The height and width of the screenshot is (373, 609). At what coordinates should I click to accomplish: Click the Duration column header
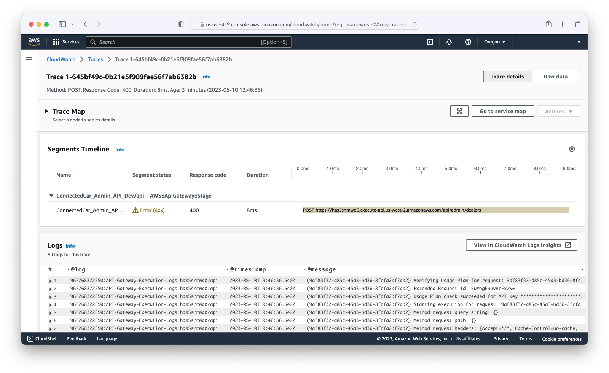[x=258, y=175]
